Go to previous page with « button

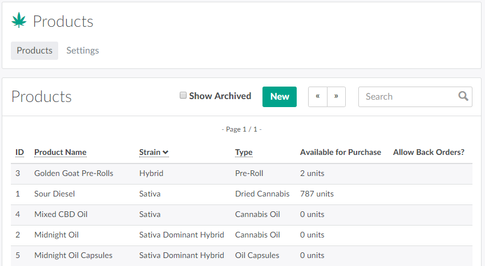click(x=318, y=96)
